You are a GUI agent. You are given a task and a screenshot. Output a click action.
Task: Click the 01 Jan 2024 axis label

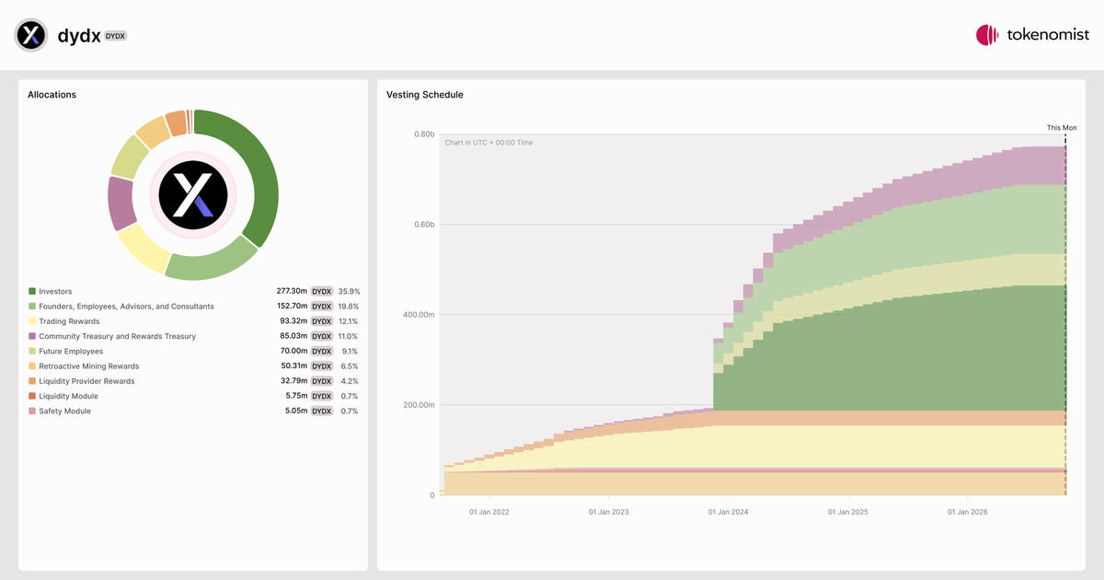[728, 512]
